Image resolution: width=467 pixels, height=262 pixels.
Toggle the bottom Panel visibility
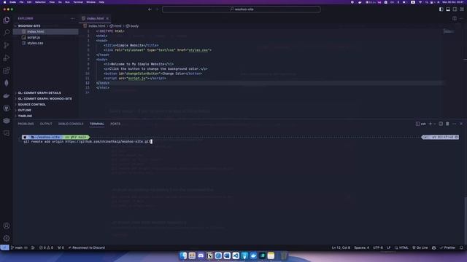448,9
